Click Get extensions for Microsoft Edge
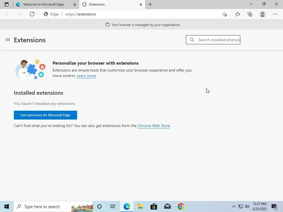Image resolution: width=283 pixels, height=212 pixels. [x=46, y=115]
